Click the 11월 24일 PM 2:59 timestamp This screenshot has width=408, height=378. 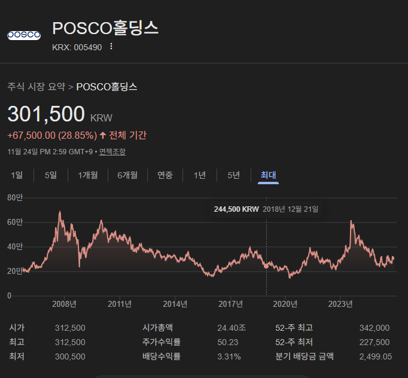pos(50,151)
